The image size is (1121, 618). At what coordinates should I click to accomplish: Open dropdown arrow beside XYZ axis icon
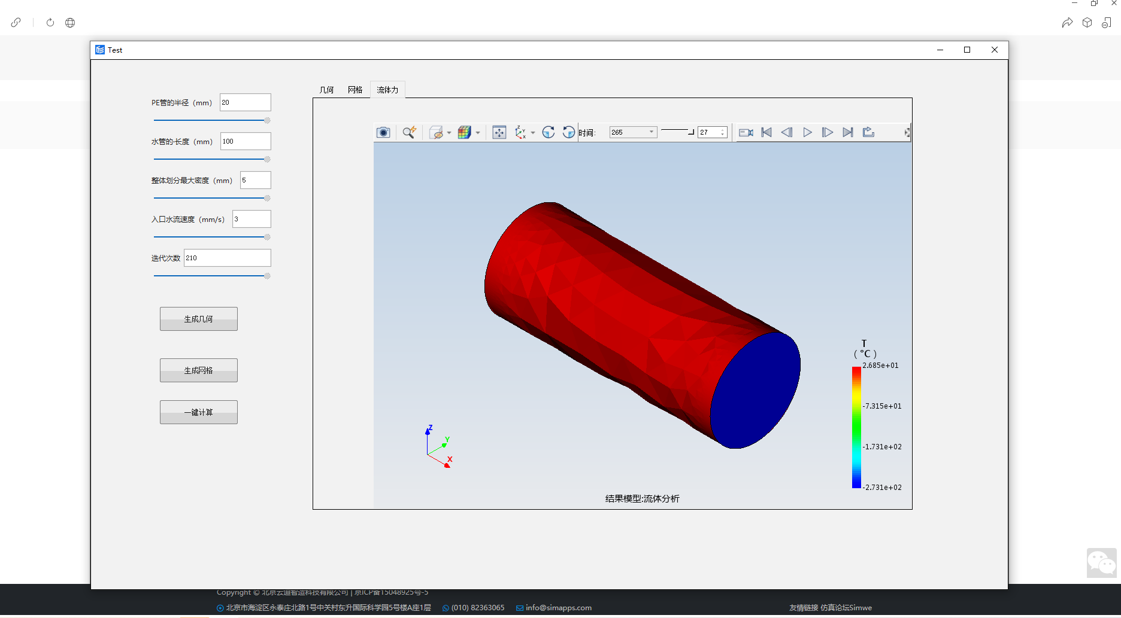[533, 133]
